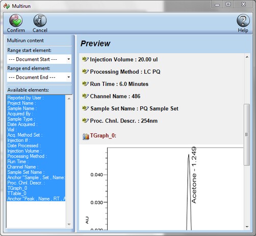Image resolution: width=256 pixels, height=236 pixels.
Task: Open the Range start element dropdown
Action: pos(39,59)
